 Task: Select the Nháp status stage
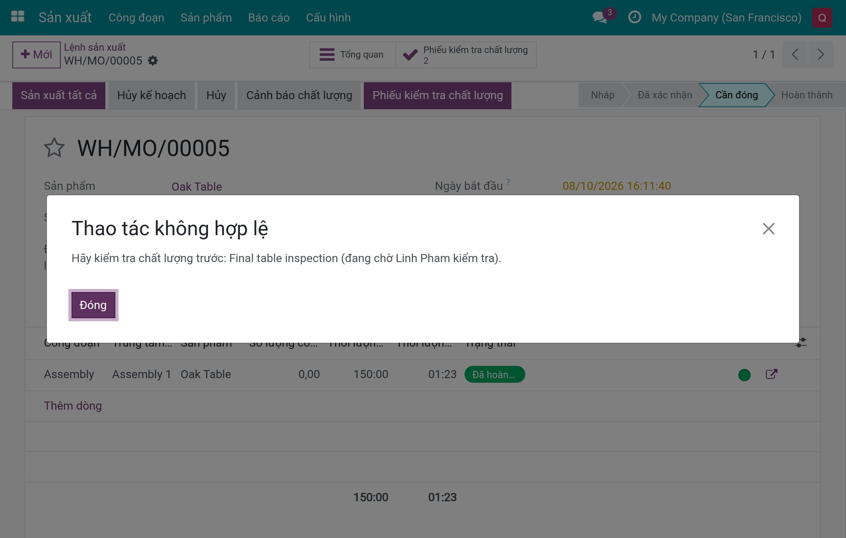(603, 95)
